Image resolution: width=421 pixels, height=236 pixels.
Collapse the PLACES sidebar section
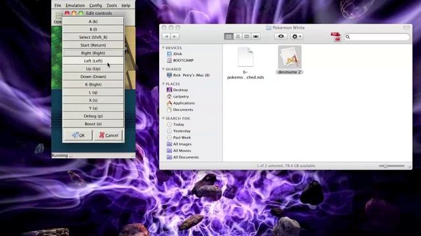pyautogui.click(x=163, y=84)
